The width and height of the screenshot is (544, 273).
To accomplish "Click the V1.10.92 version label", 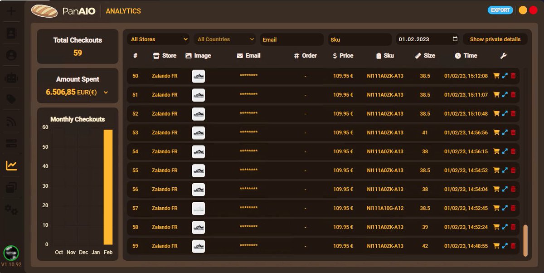I will (11, 264).
